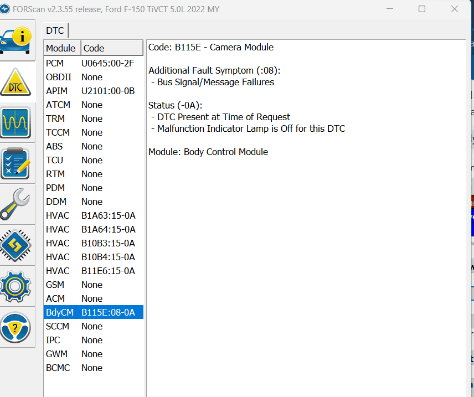Viewport: 474px width, 397px height.
Task: Select the DTC warning triangle sidebar icon
Action: coord(17,81)
